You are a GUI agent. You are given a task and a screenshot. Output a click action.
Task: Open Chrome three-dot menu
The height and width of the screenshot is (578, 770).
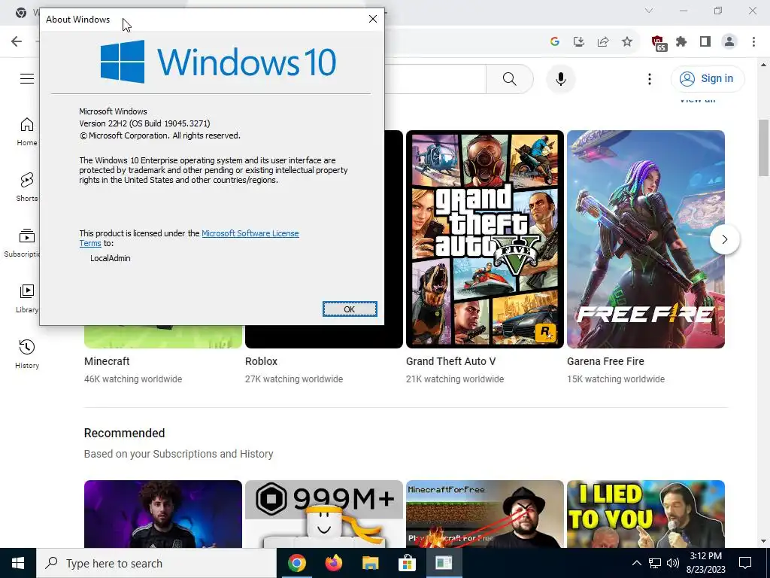click(x=753, y=42)
